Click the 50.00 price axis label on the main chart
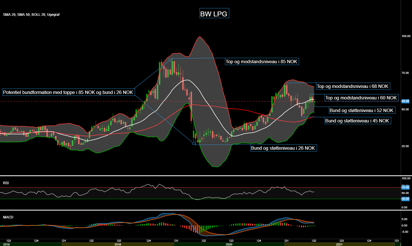This screenshot has height=246, width=412. click(405, 109)
